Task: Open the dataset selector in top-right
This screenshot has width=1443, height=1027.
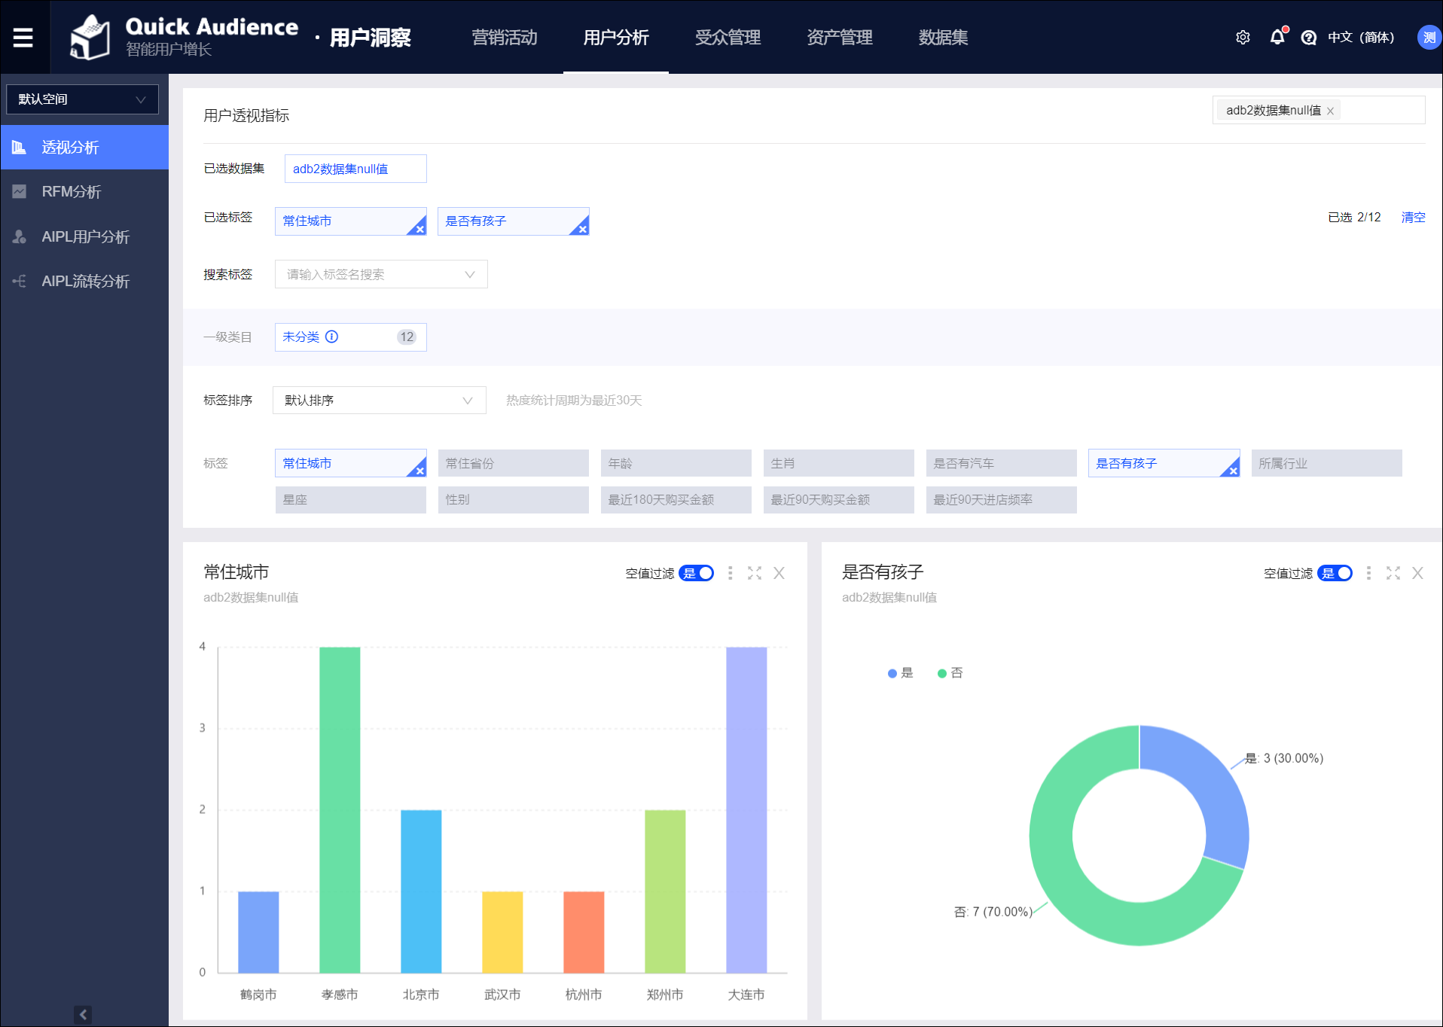Action: pos(1319,110)
